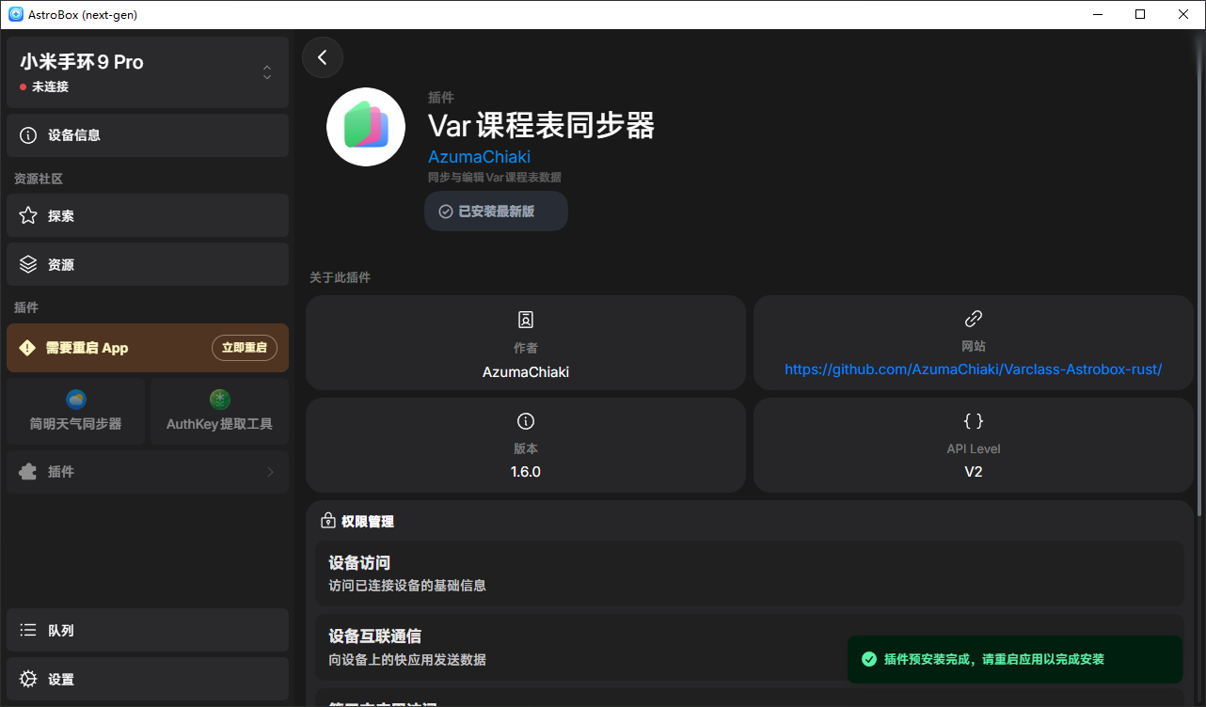Click the 访问已连接设备的基础信息 description
This screenshot has width=1206, height=707.
point(407,586)
